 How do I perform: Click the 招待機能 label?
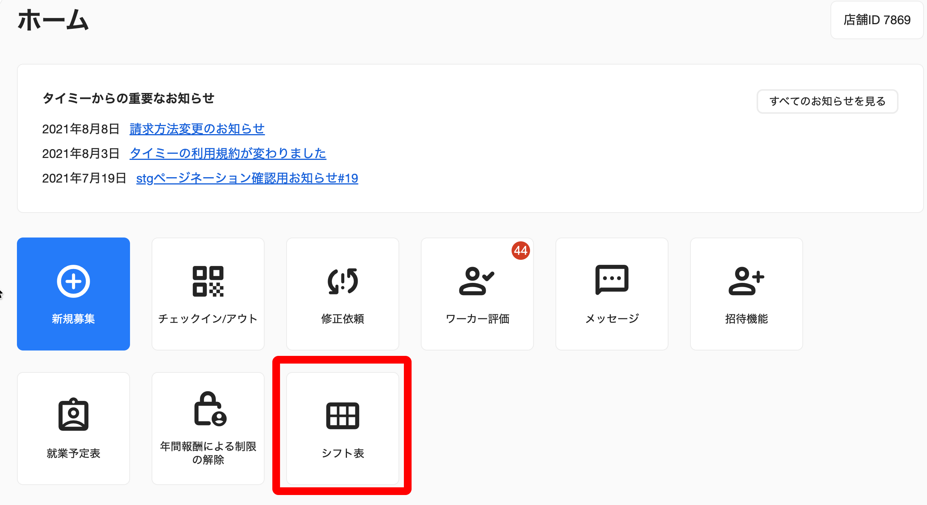(747, 319)
